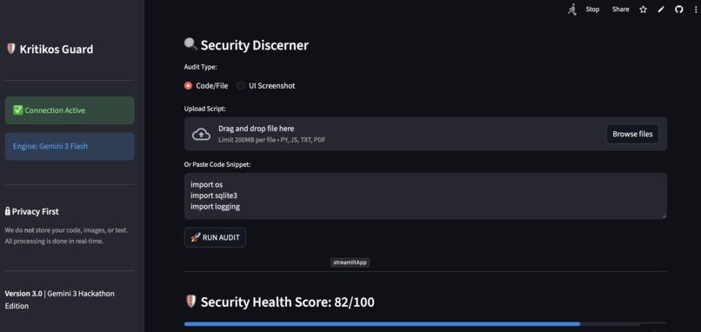
Task: Click the 'import logging' line
Action: click(215, 207)
